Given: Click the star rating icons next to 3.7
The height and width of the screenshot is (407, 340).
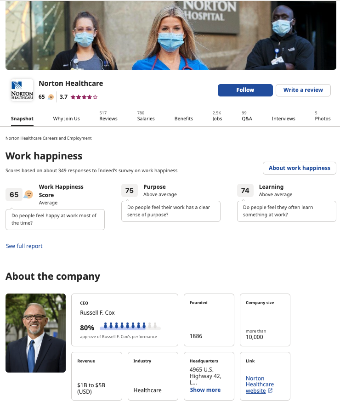Looking at the screenshot, I should (x=84, y=97).
